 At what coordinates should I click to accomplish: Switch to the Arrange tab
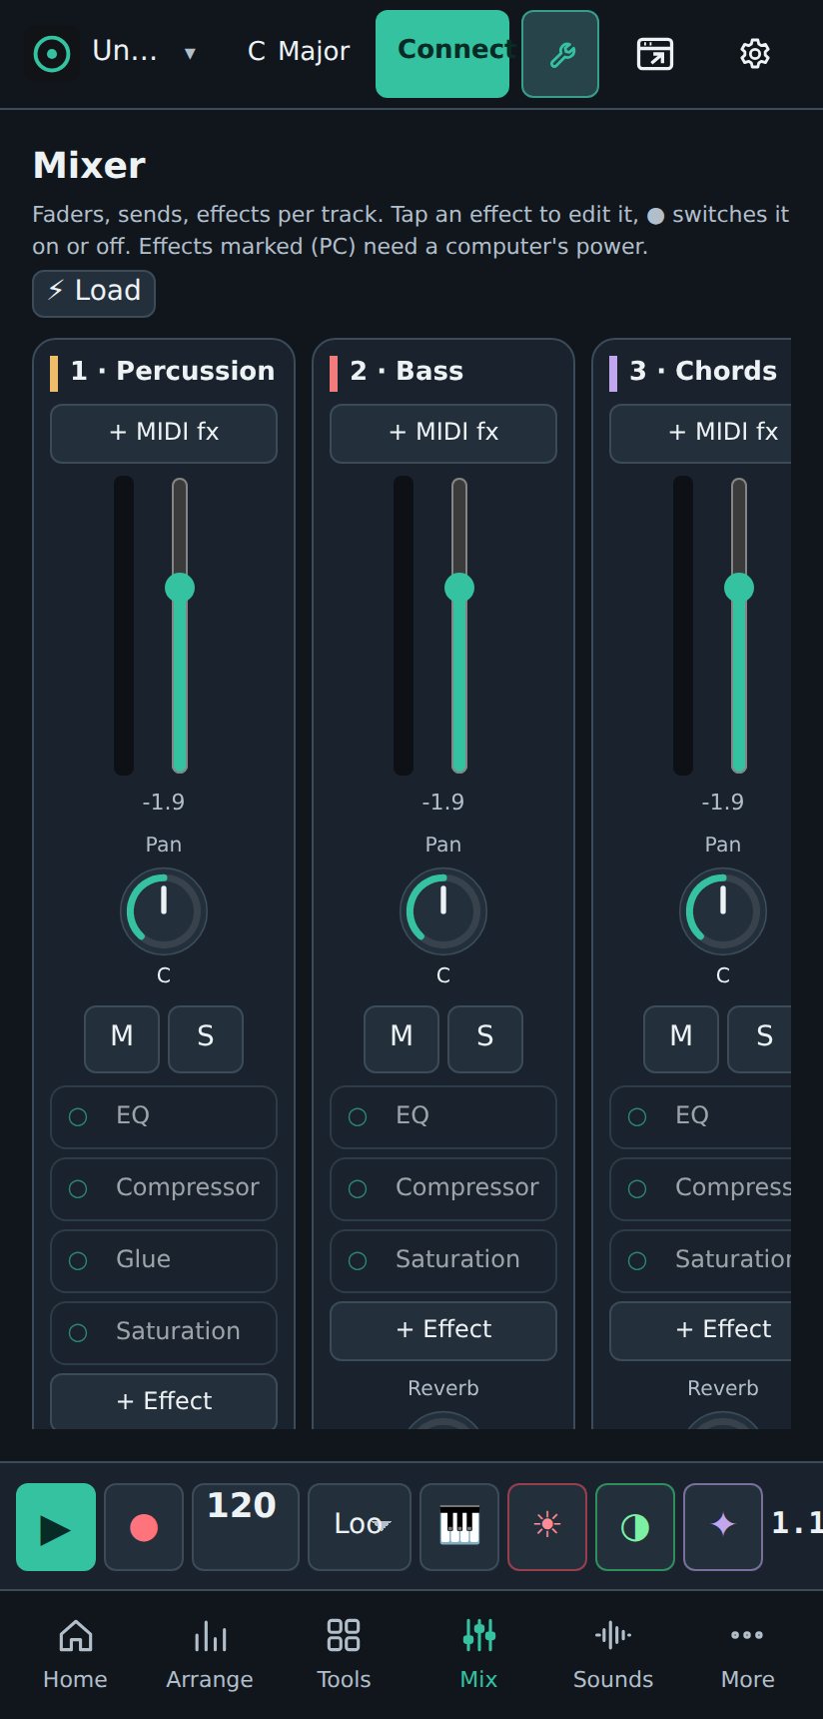coord(210,1655)
